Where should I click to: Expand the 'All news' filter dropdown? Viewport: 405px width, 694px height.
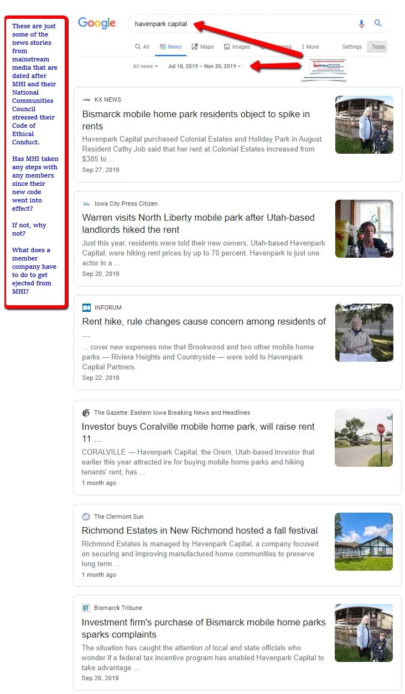(145, 66)
